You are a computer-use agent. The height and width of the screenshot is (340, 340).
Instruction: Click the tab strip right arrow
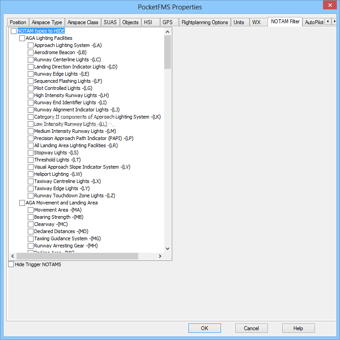coord(334,21)
